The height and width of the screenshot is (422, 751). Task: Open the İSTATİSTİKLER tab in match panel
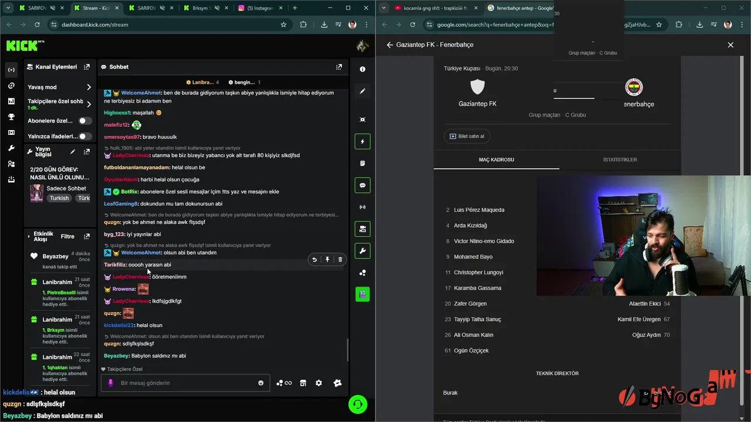click(x=620, y=160)
